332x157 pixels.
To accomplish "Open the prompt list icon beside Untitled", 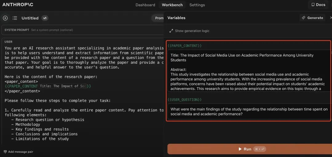I will point(15,18).
